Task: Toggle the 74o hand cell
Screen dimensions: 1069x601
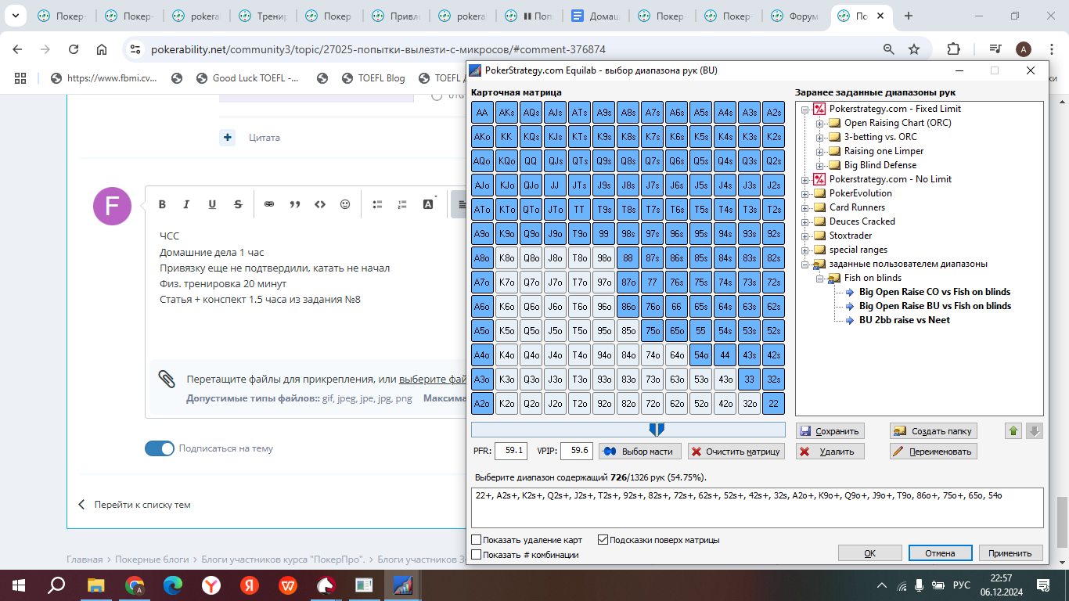Action: [653, 355]
